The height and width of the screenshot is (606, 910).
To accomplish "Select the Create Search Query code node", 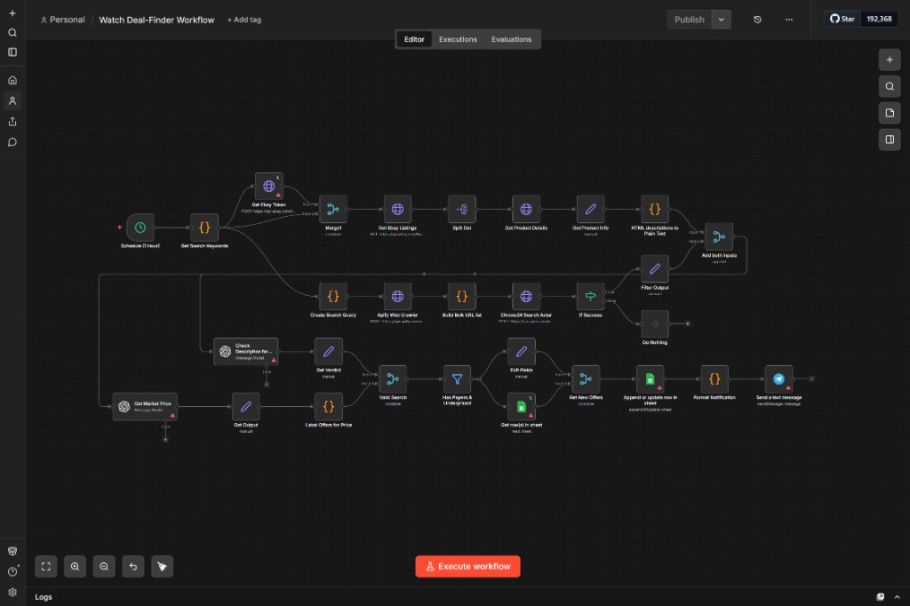I will point(333,296).
